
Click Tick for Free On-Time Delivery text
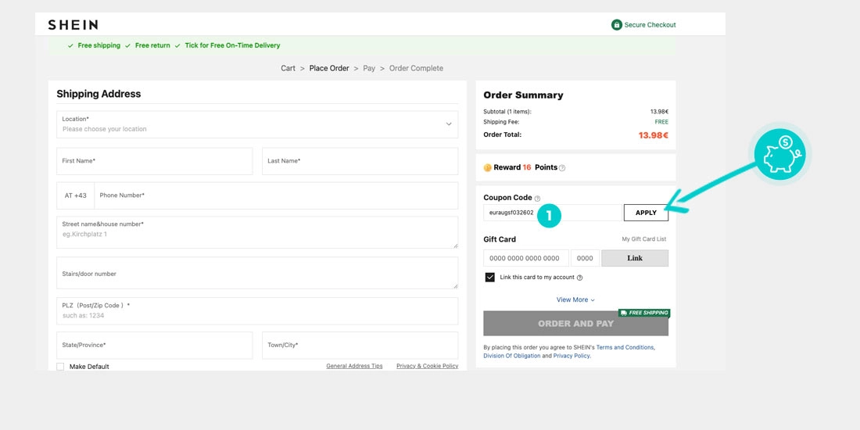pos(232,45)
